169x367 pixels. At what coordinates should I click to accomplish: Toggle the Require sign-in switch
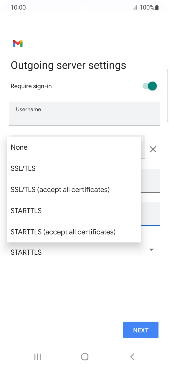point(150,86)
